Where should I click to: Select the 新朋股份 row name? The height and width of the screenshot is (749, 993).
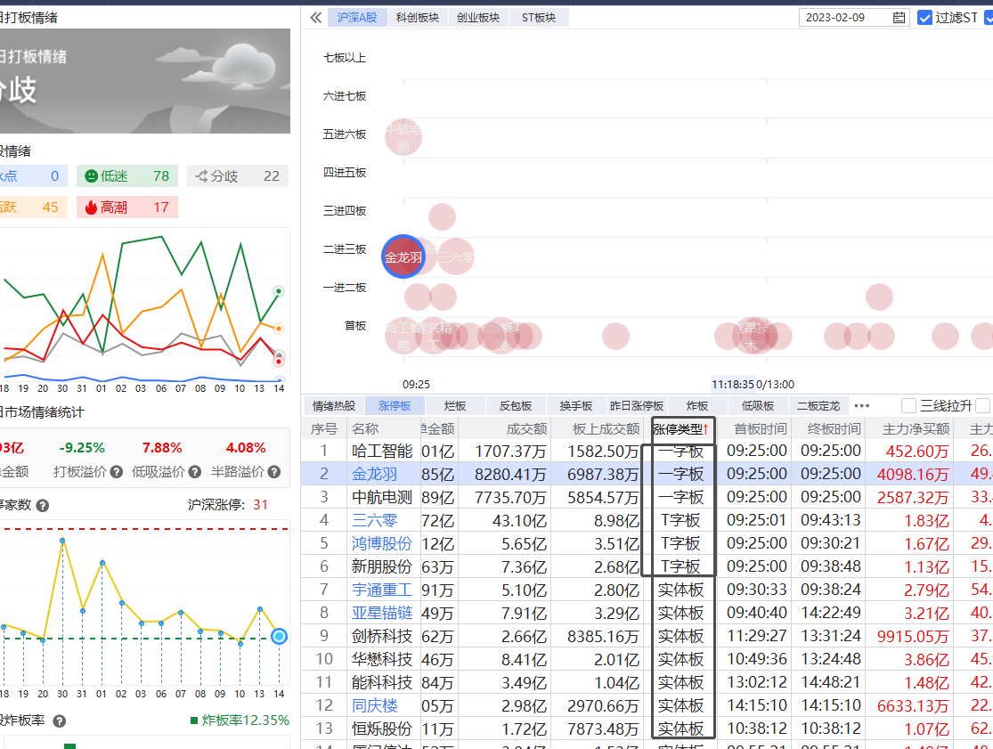(x=382, y=566)
